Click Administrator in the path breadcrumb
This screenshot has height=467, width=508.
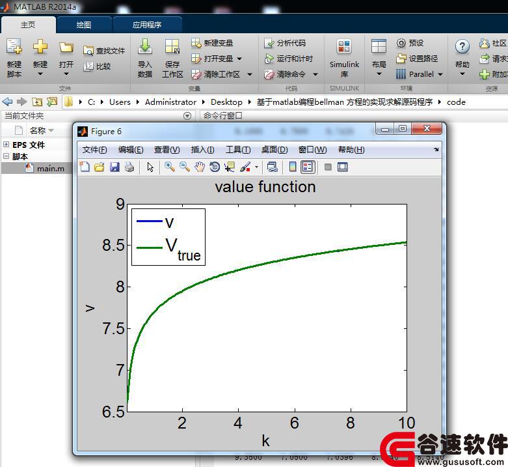[170, 102]
